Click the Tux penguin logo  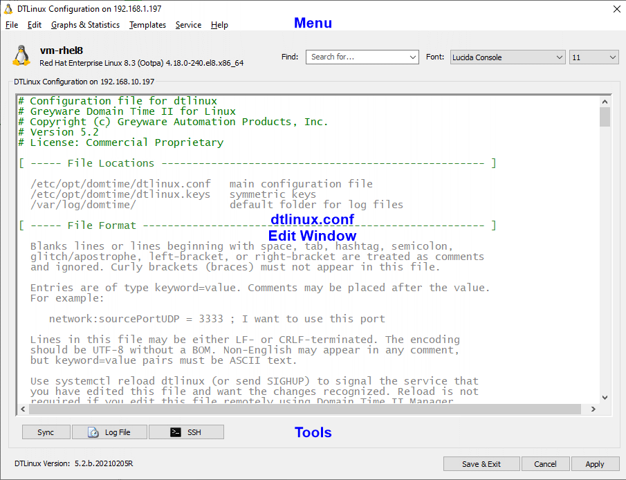pos(21,55)
